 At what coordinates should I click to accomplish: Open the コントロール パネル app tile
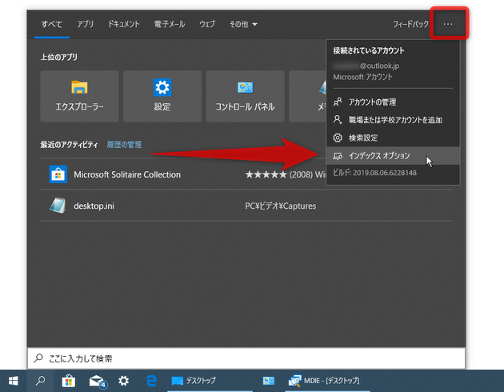coord(245,96)
